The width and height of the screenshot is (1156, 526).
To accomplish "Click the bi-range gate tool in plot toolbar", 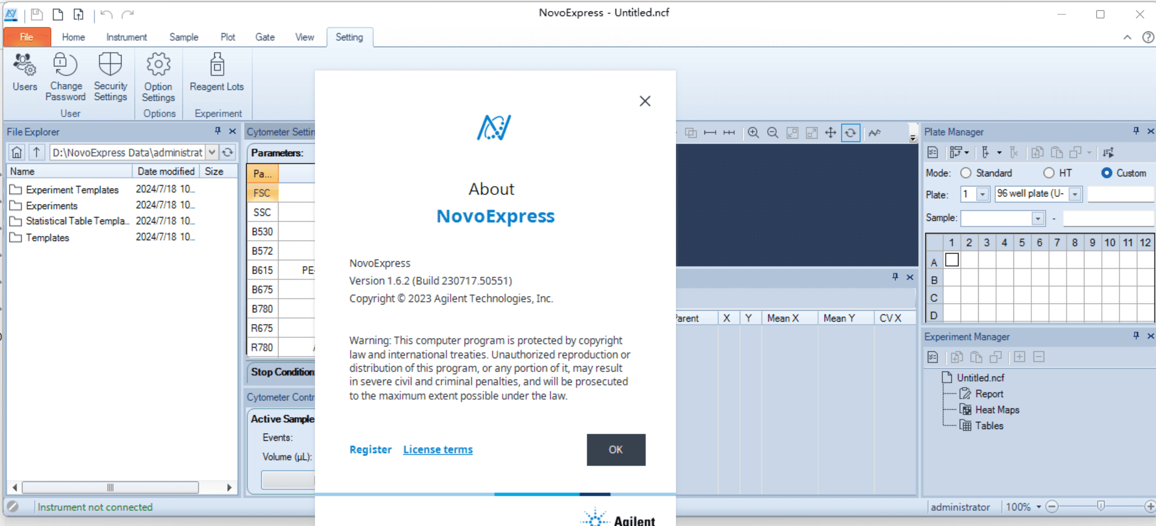I will coord(729,133).
